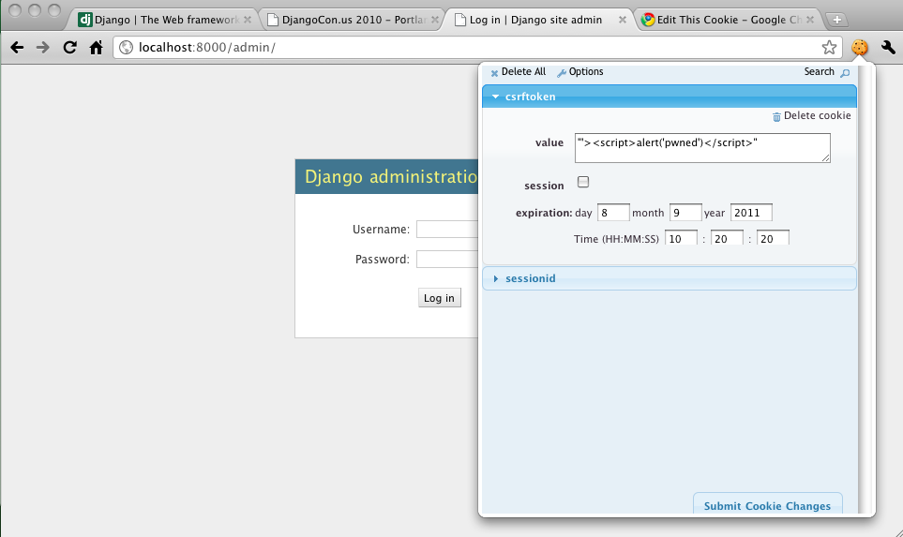Screen dimensions: 903x537
Task: Close the Log in Django site admin tab
Action: pyautogui.click(x=622, y=20)
